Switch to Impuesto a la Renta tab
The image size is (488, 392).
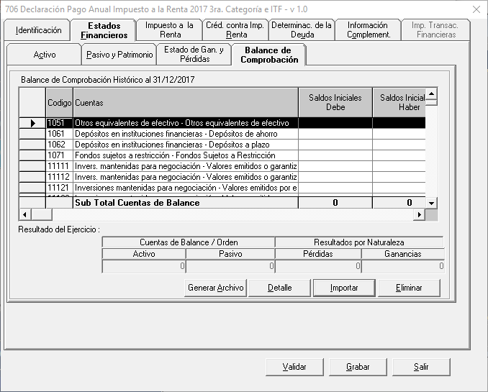pyautogui.click(x=169, y=30)
